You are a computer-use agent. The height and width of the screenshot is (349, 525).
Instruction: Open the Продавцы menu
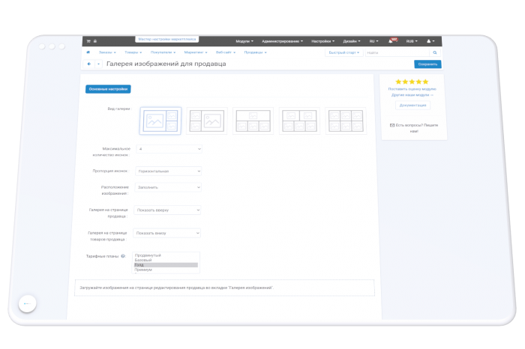255,52
